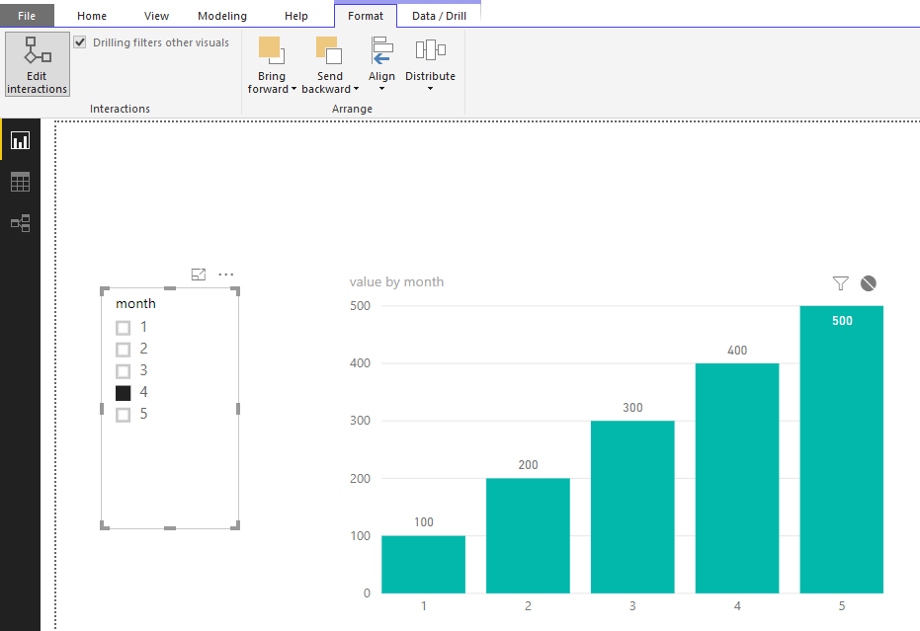Screen dimensions: 920x631
Task: Click the 300 data label above bar
Action: coord(632,408)
